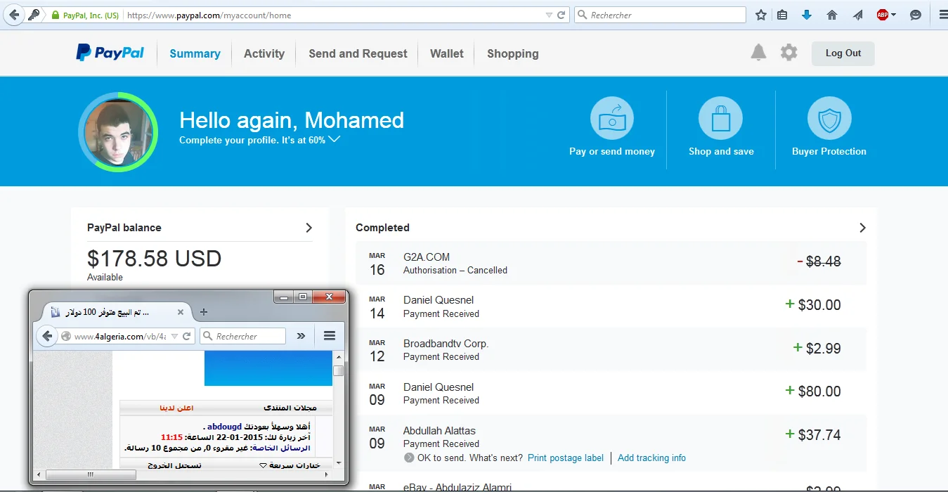This screenshot has width=948, height=492.
Task: Go back in the PayPal browser window
Action: coord(14,15)
